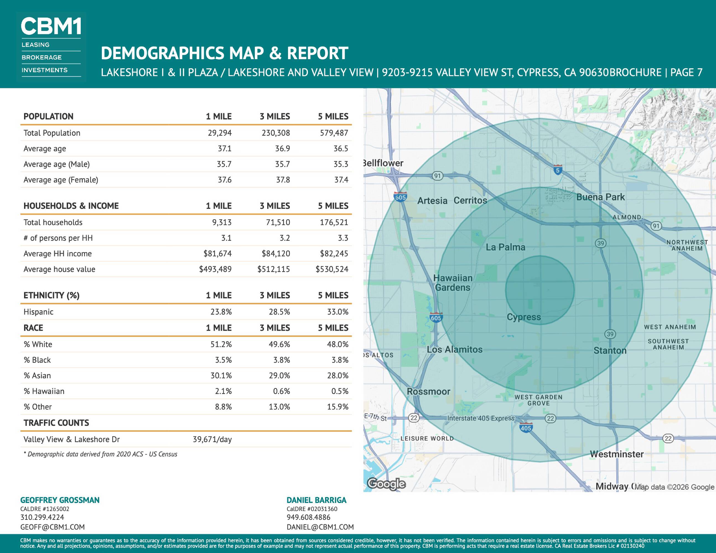Click the Interstate 605 shield near Artesia

[400, 197]
